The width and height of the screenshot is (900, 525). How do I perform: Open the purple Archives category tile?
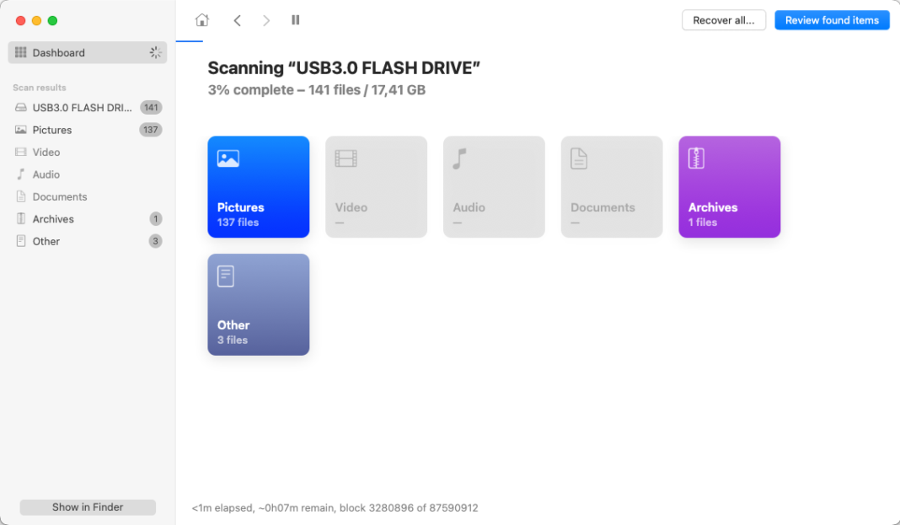(x=729, y=186)
